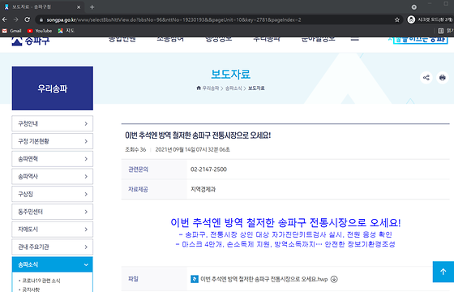Screen dimensions: 454x292
Task: Download the attached hwp file link
Action: [x=263, y=279]
